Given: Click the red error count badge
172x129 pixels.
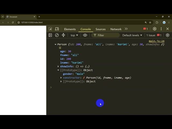Looking at the screenshot, I should tap(145, 29).
